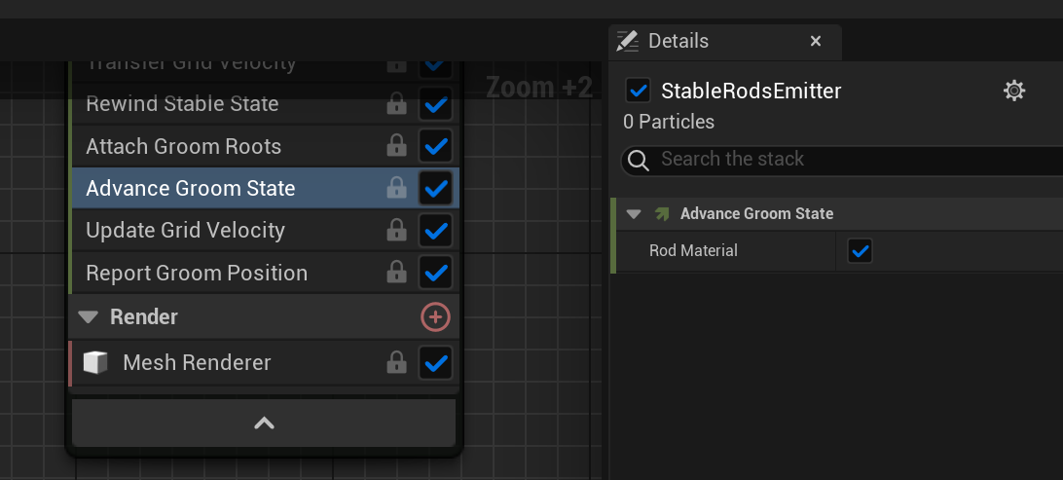Select the Mesh Renderer entry
1063x480 pixels.
click(x=197, y=363)
